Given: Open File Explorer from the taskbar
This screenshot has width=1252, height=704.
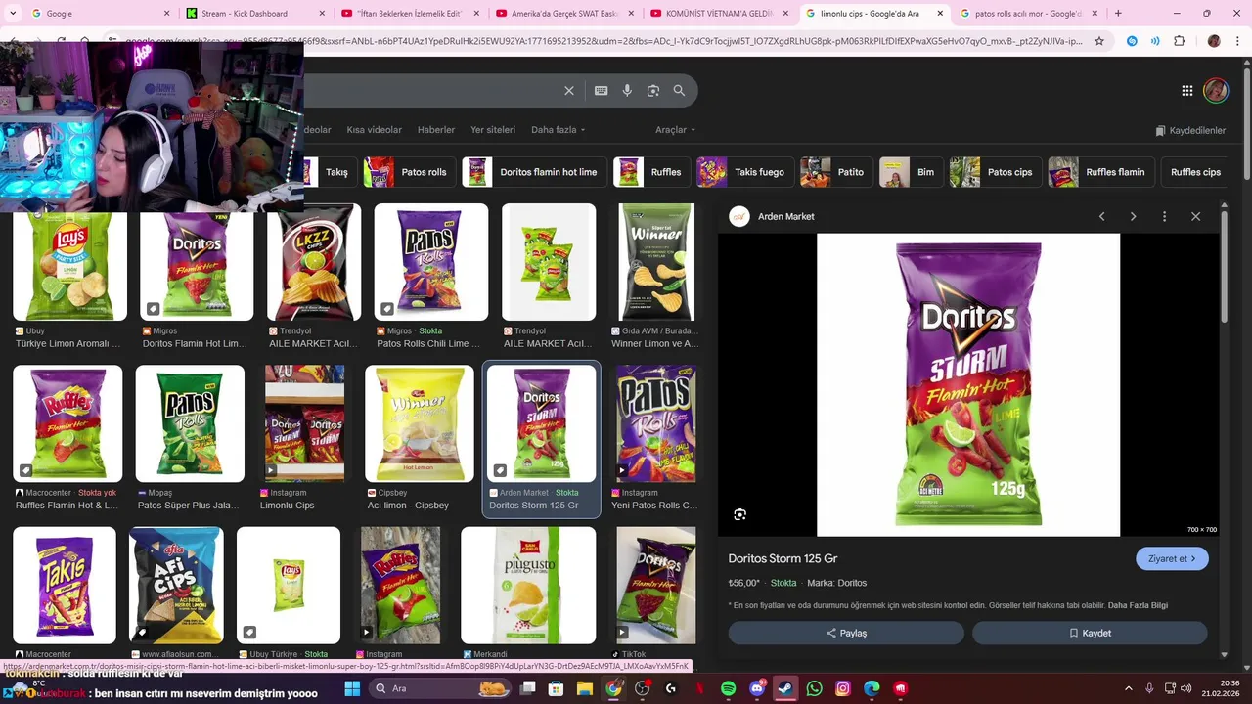Looking at the screenshot, I should 585,688.
